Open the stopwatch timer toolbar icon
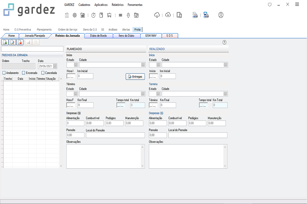The image size is (307, 204). click(x=93, y=15)
